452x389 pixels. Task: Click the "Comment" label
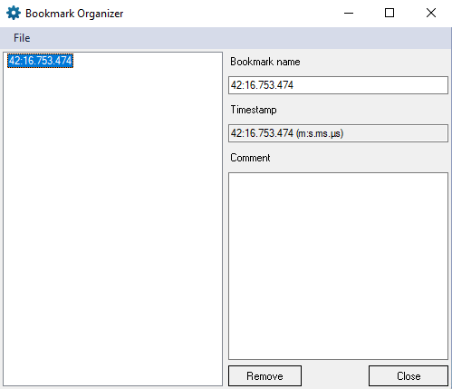[x=250, y=158]
